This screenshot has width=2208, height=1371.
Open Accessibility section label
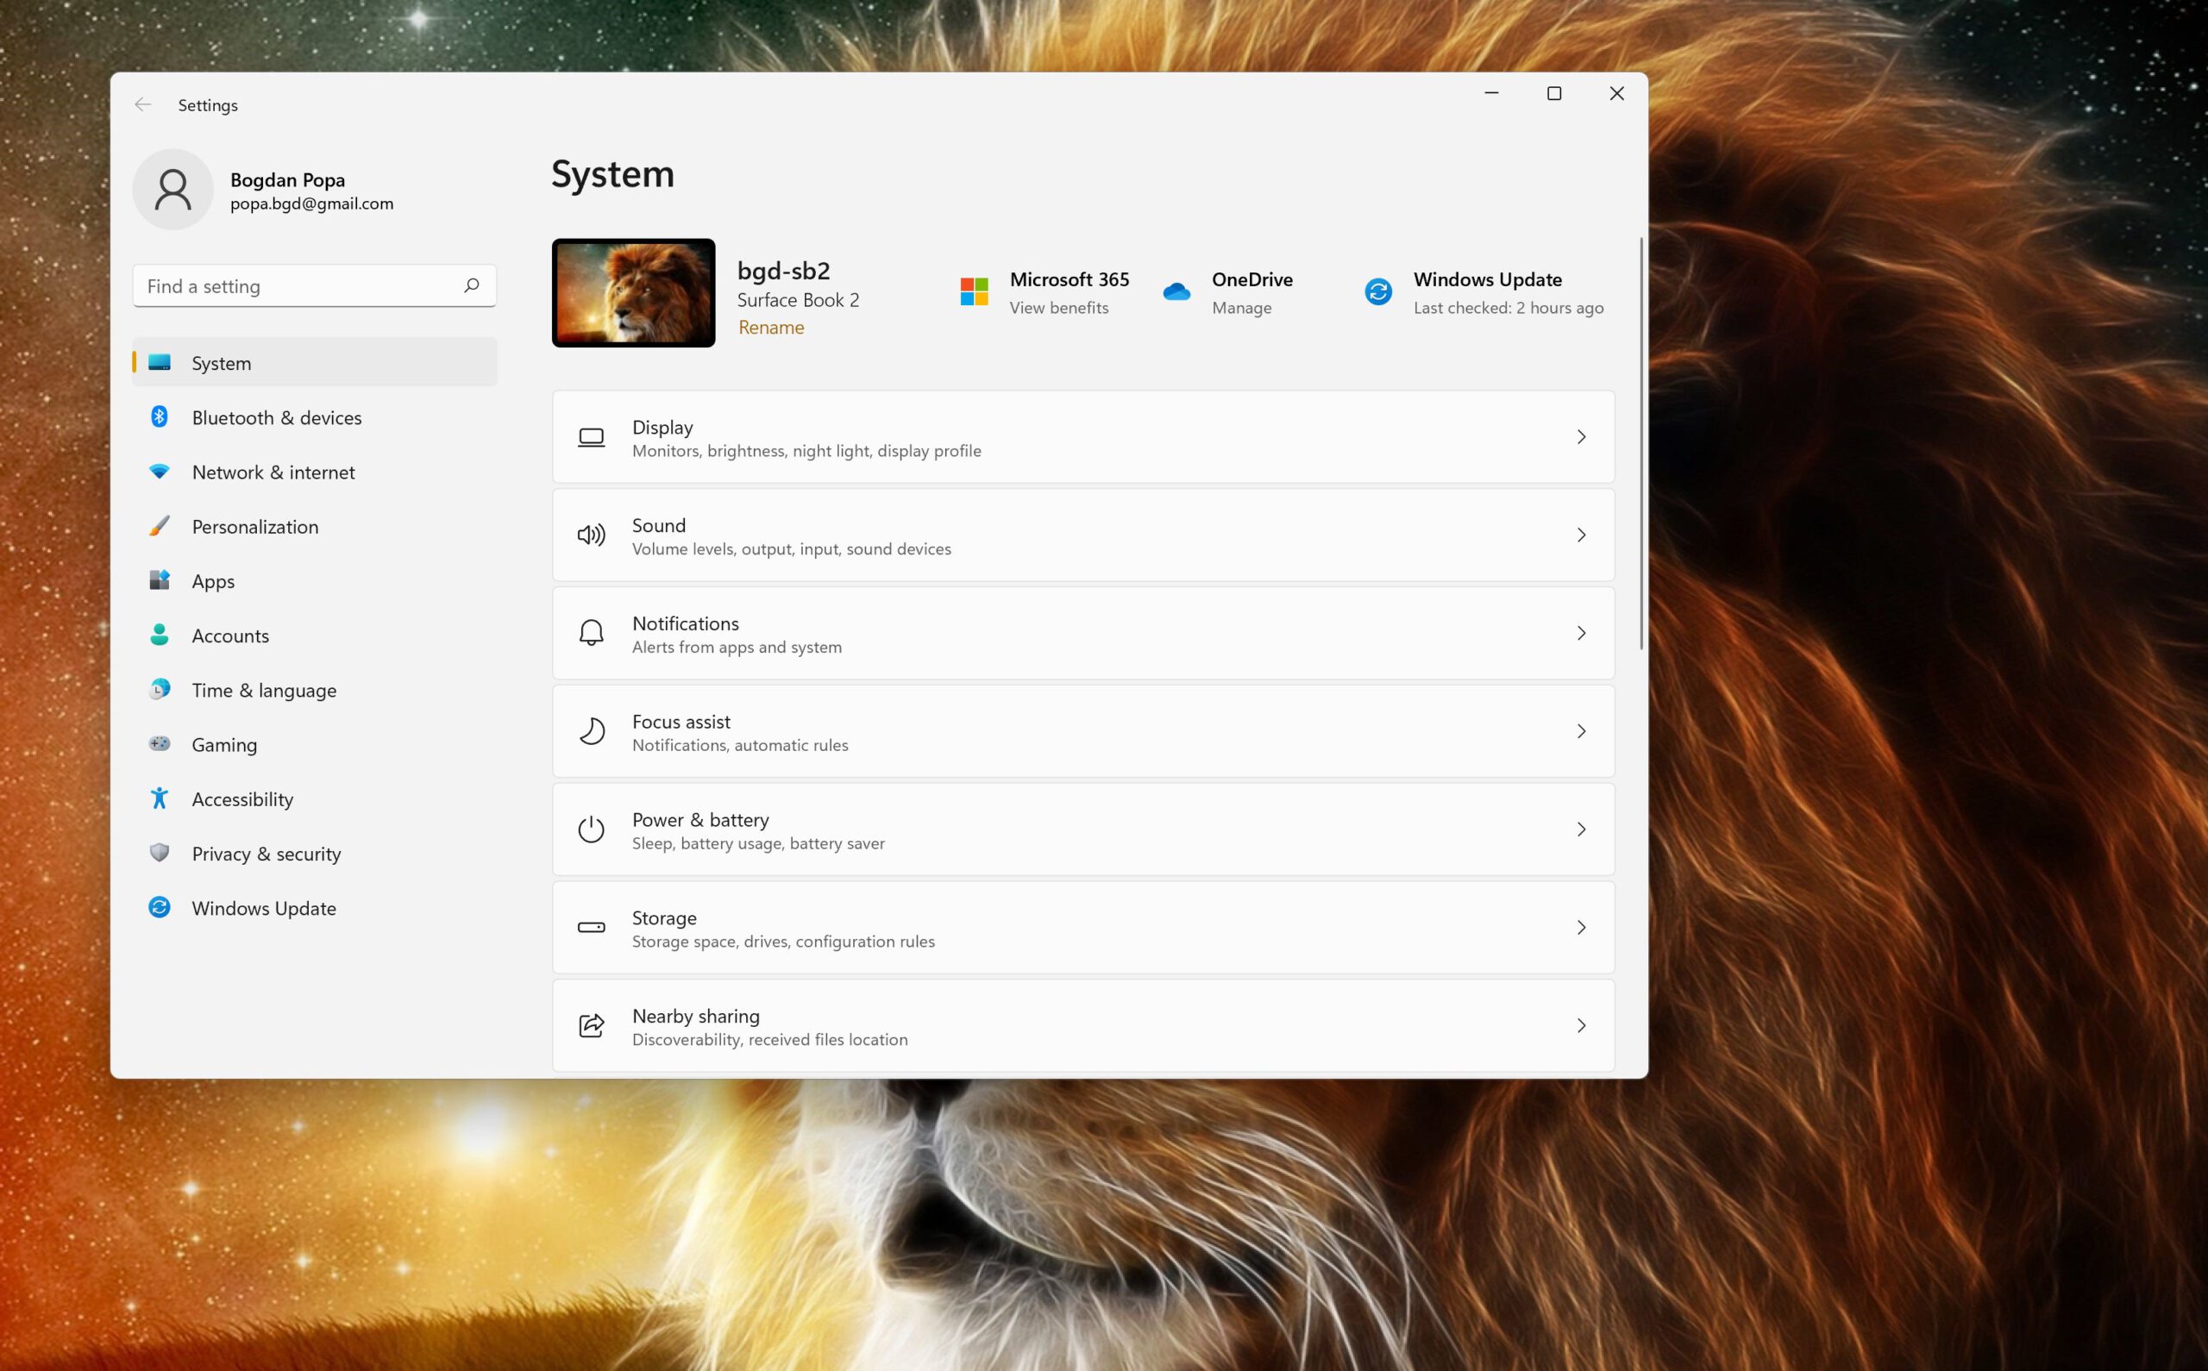pos(242,798)
